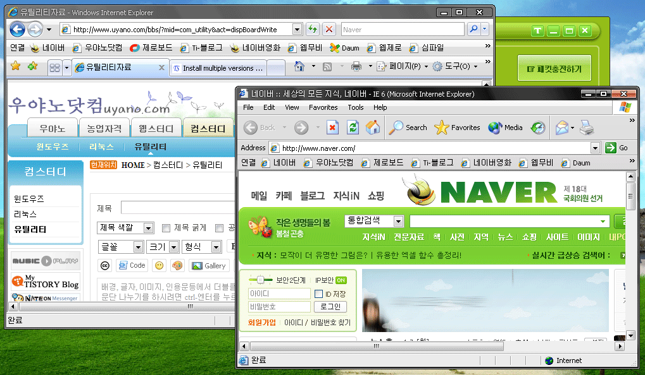Screen dimensions: 645x375
Task: Select the 웹스터디 tab on uyano site
Action: click(156, 128)
